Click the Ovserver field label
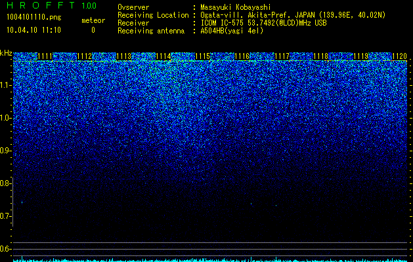413x262 pixels. point(133,7)
